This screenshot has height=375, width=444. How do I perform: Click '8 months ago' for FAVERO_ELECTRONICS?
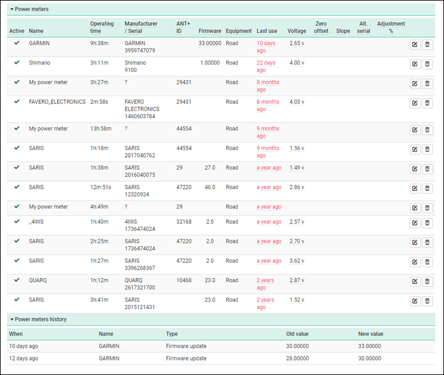pyautogui.click(x=268, y=105)
